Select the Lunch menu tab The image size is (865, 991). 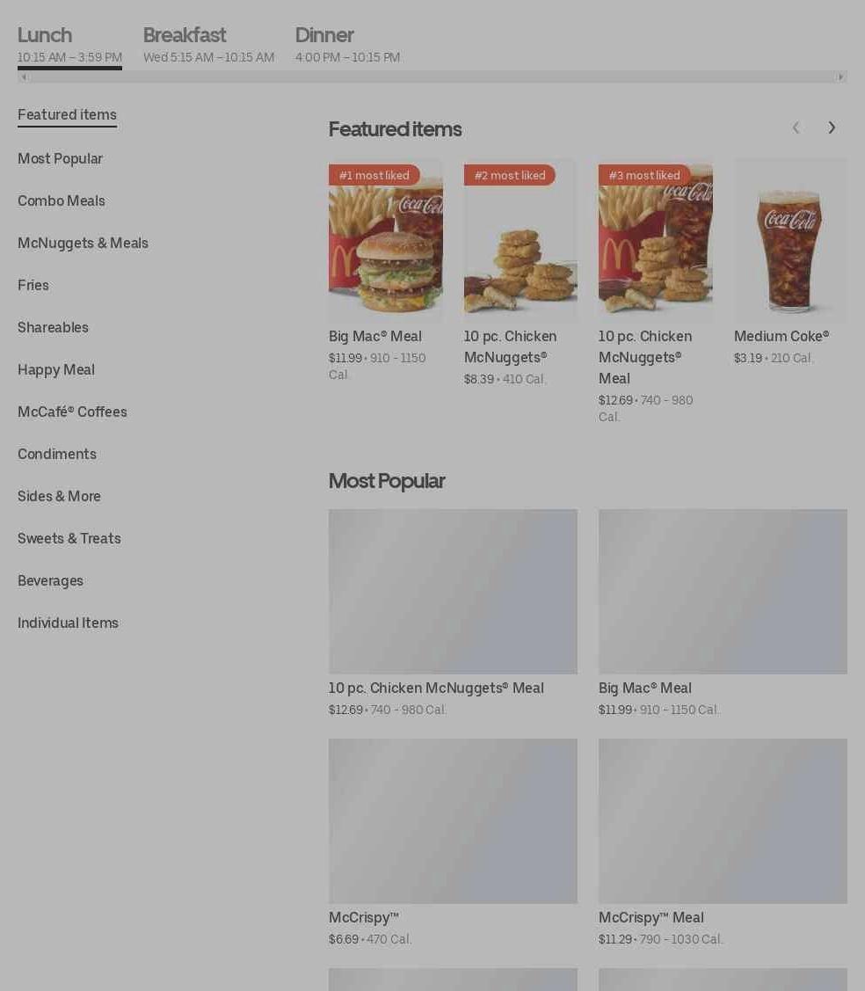tap(69, 44)
